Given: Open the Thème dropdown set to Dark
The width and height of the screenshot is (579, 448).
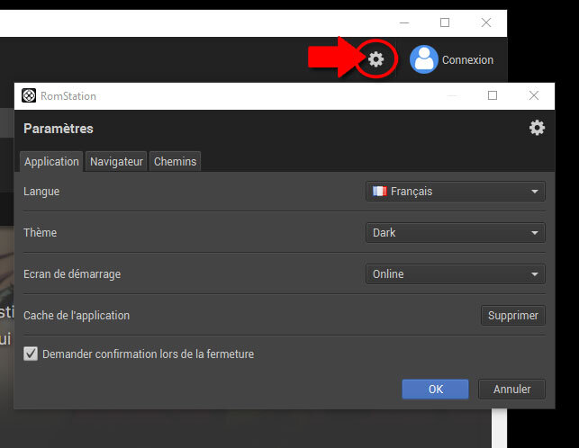Looking at the screenshot, I should 456,233.
